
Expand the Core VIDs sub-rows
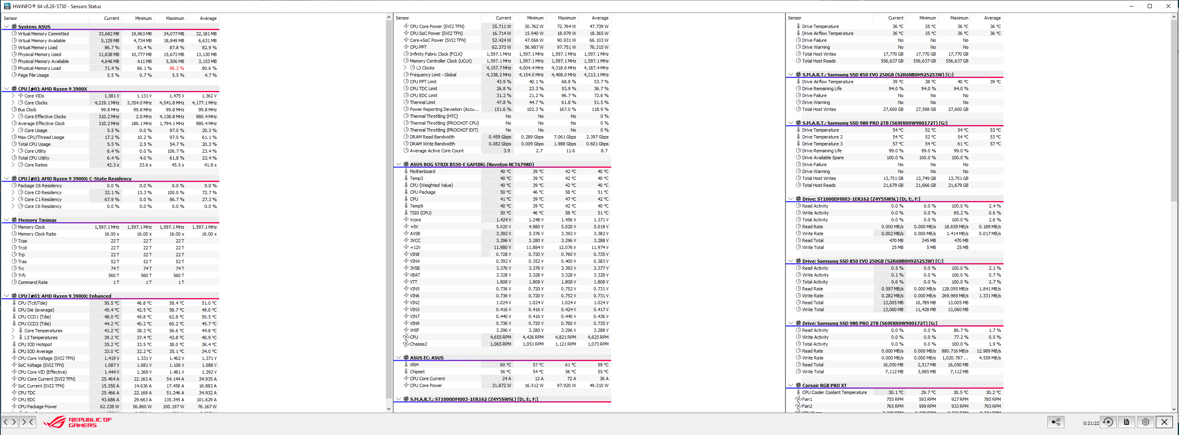pyautogui.click(x=13, y=96)
